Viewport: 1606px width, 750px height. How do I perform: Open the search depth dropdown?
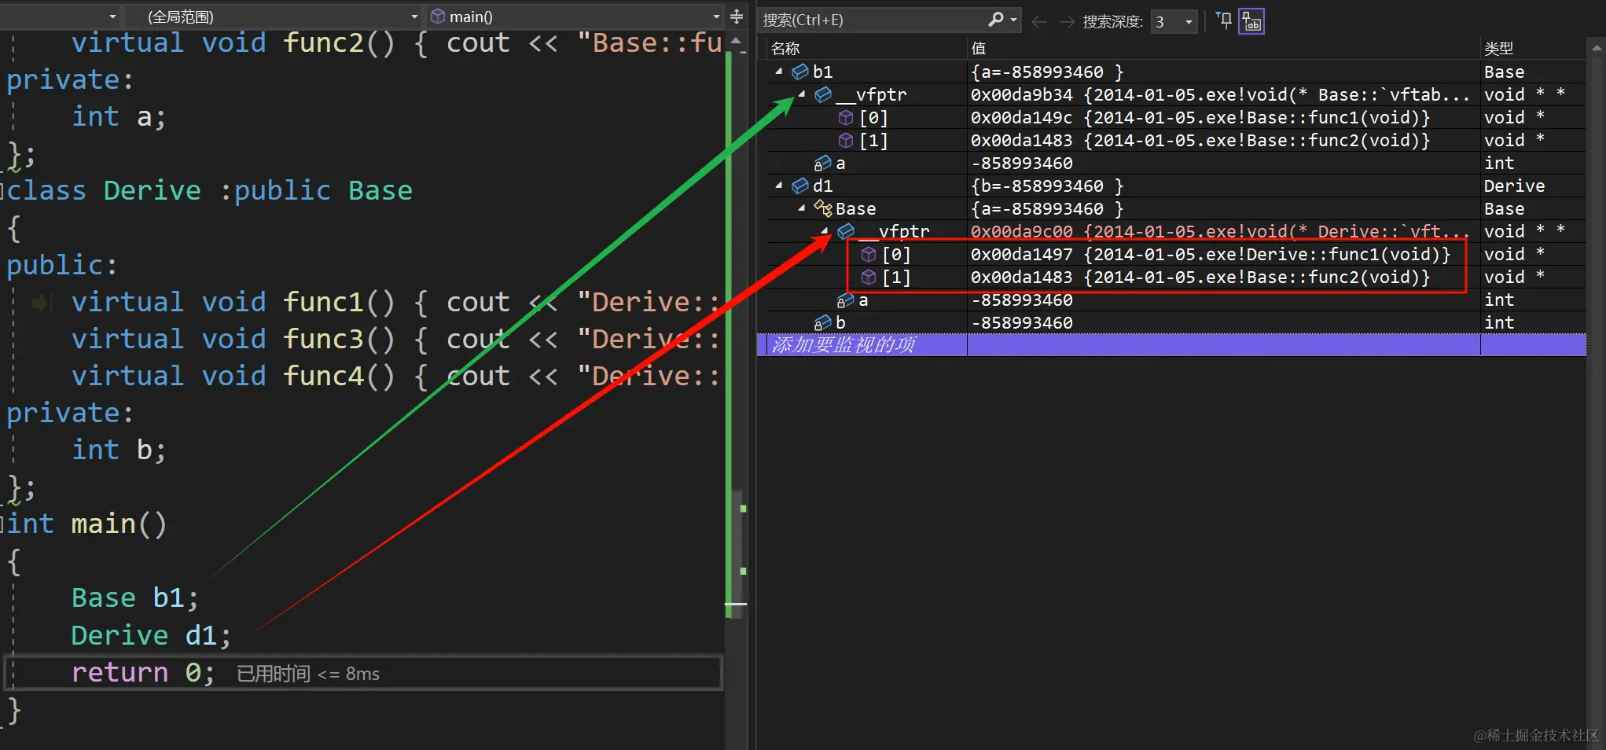coord(1174,22)
